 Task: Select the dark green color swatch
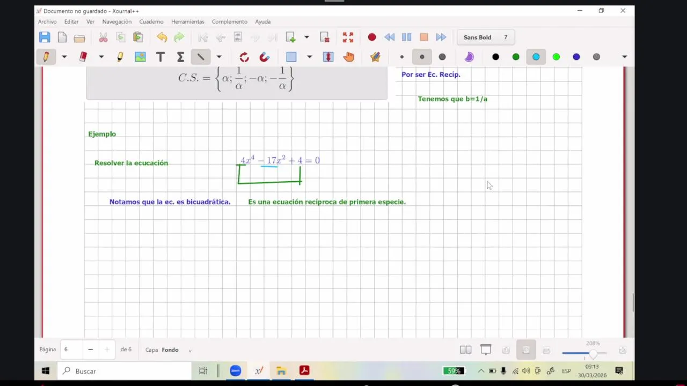(516, 57)
